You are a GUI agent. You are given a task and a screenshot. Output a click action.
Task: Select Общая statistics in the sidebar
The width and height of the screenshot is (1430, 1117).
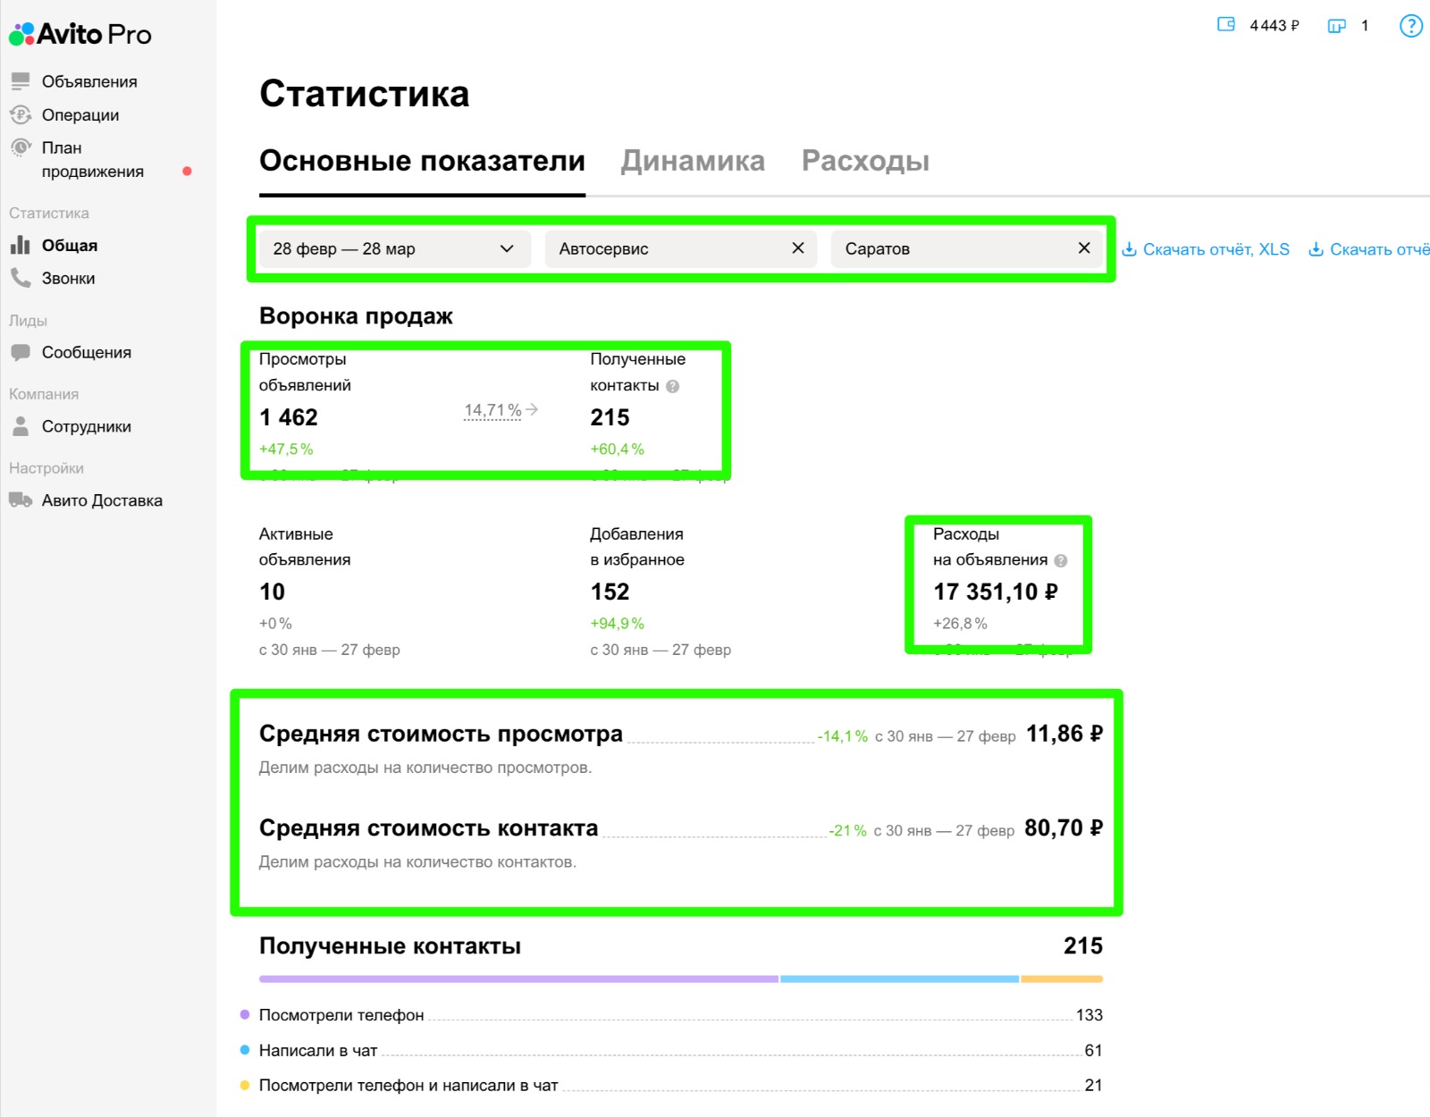click(x=70, y=245)
